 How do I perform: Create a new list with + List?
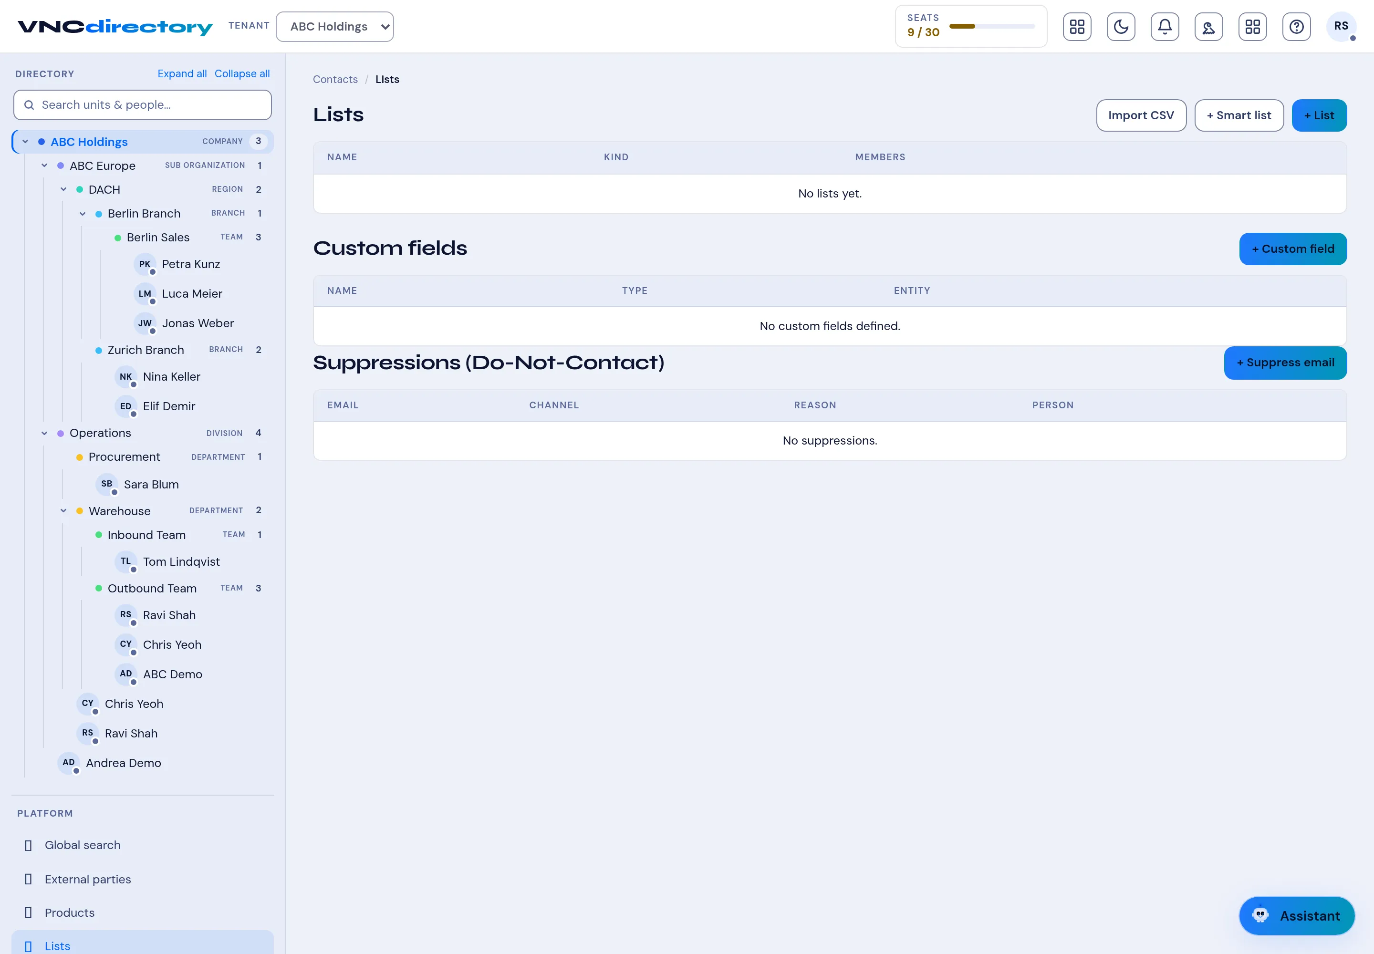[1319, 115]
